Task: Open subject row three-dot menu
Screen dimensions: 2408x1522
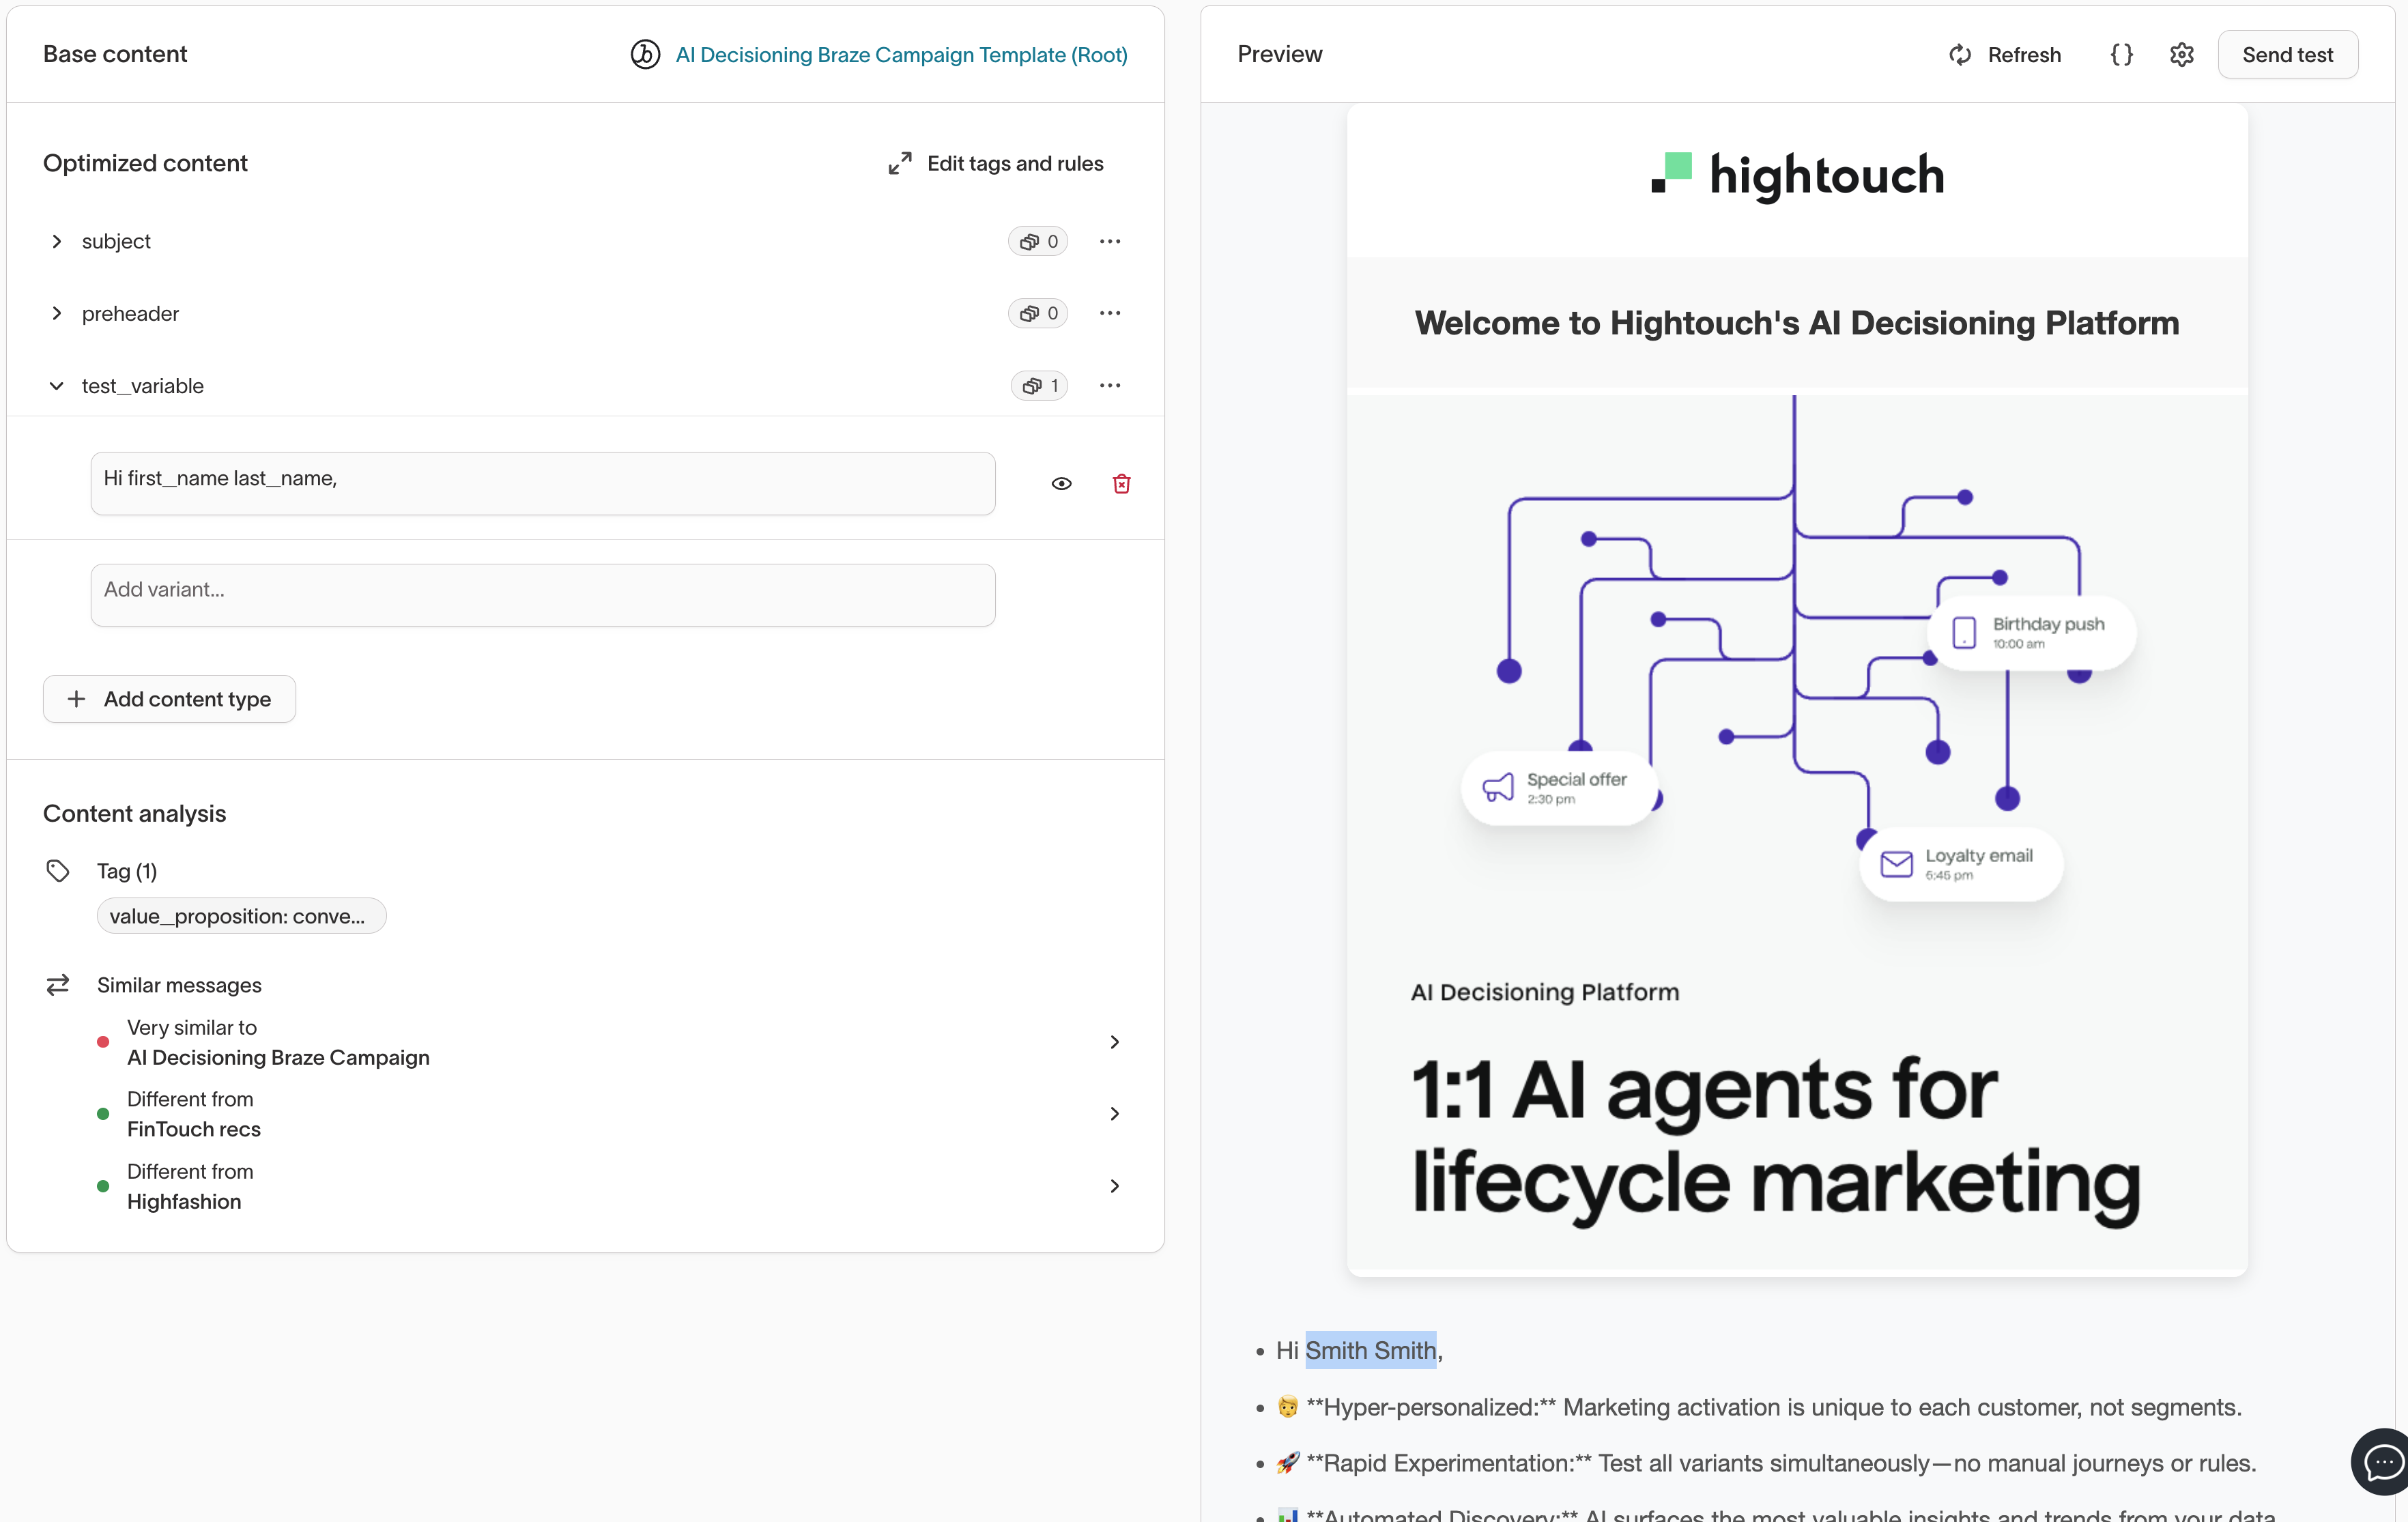Action: 1109,241
